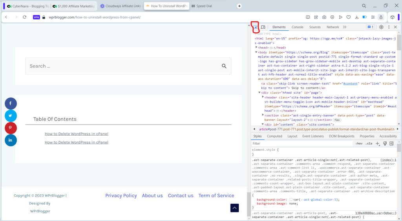The height and width of the screenshot is (221, 402).
Task: Open DevTools settings gear
Action: click(x=381, y=27)
